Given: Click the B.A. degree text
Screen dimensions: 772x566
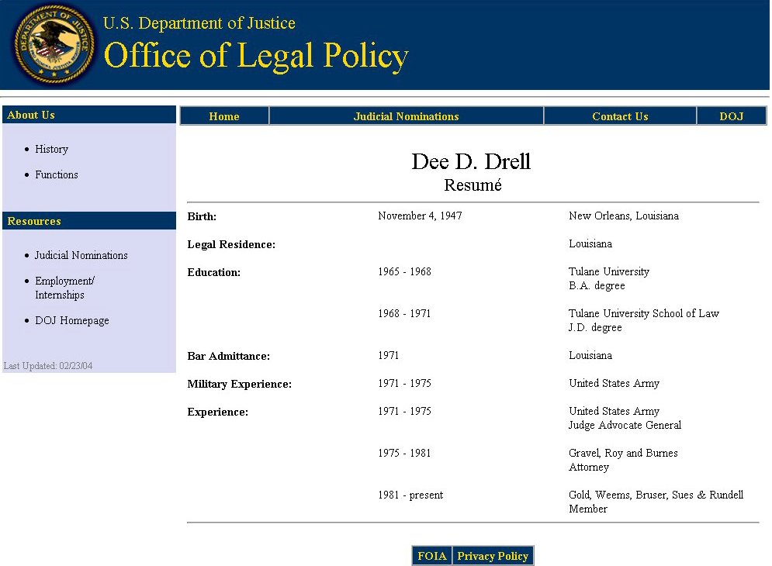Looking at the screenshot, I should click(597, 285).
